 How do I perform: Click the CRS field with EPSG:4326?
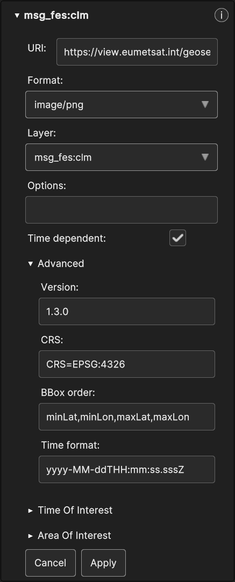pyautogui.click(x=127, y=364)
